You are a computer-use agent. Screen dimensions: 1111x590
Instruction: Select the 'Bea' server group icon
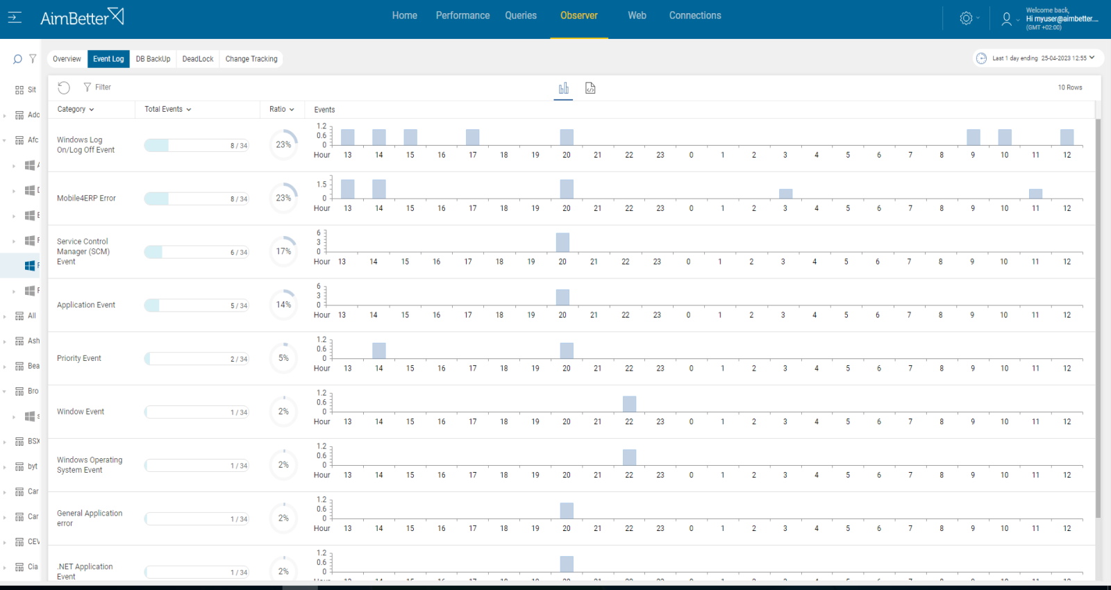tap(19, 366)
